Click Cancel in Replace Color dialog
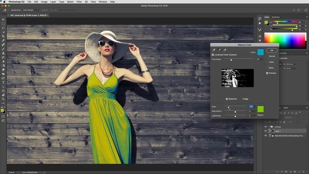This screenshot has width=309, height=174. (x=271, y=56)
